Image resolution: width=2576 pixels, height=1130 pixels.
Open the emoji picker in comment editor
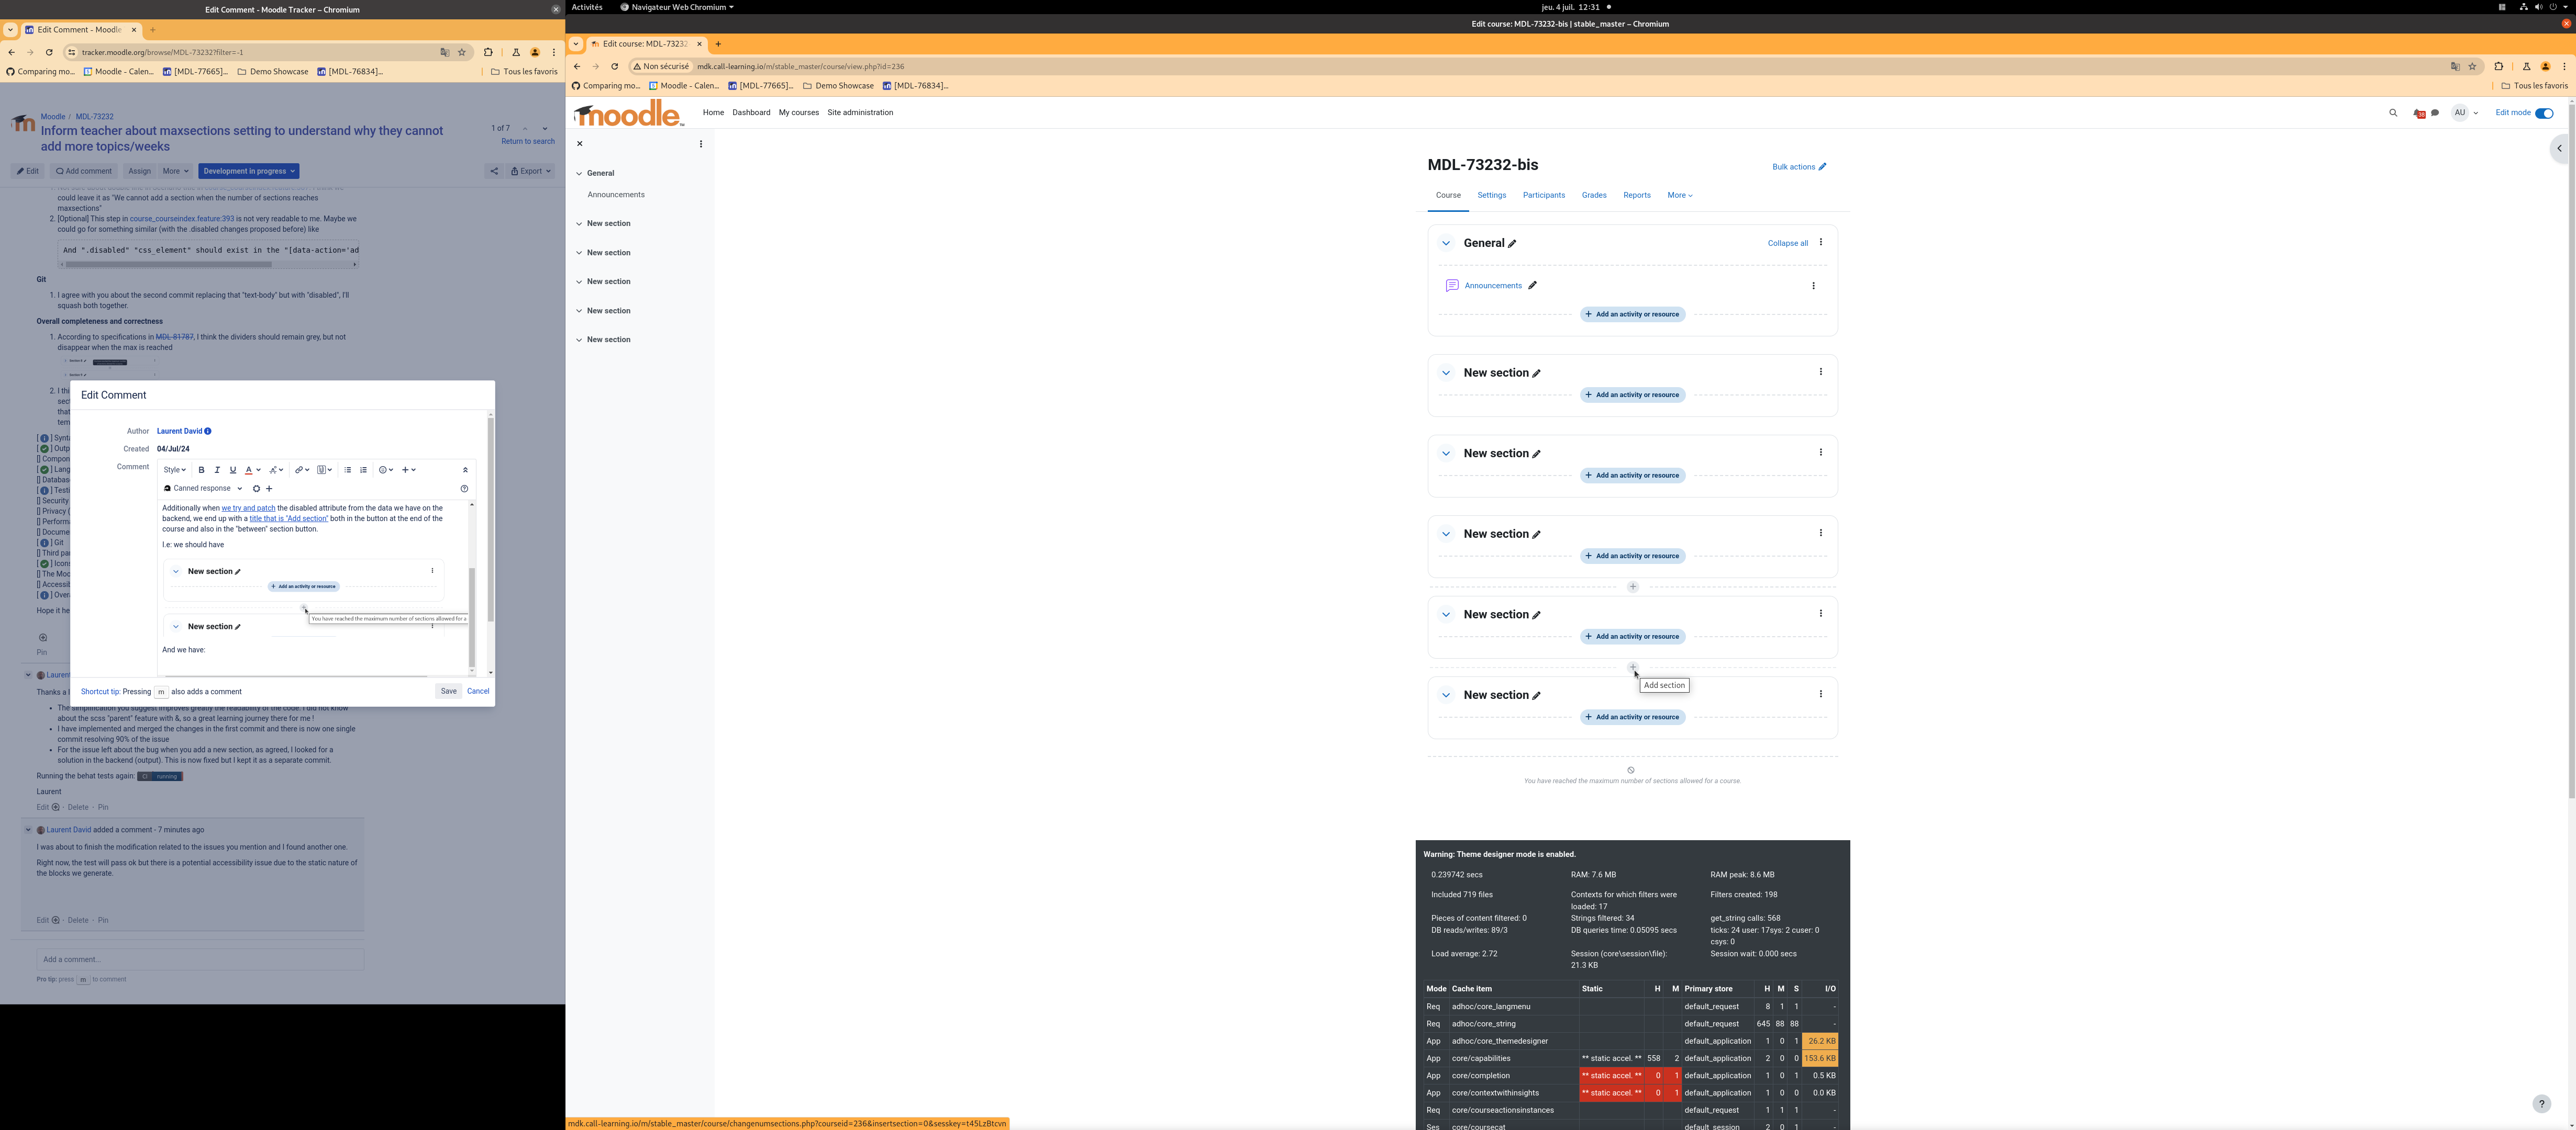(x=386, y=470)
